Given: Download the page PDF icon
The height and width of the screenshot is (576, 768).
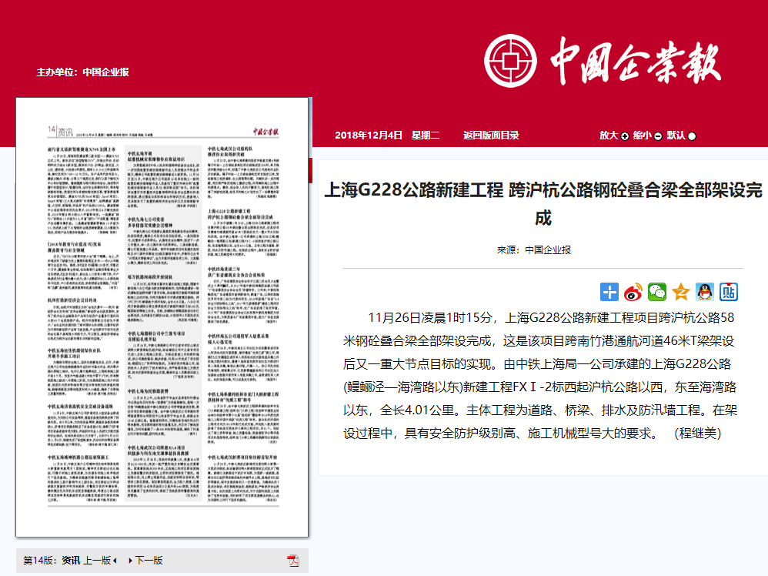Looking at the screenshot, I should tap(293, 561).
